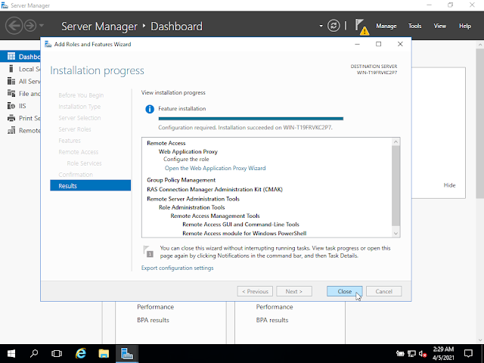The image size is (484, 363).
Task: Open the Web Application Proxy Wizard link
Action: tap(215, 168)
